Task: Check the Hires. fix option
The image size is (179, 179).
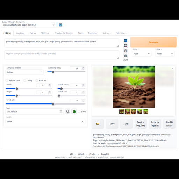Action: tap(37, 80)
